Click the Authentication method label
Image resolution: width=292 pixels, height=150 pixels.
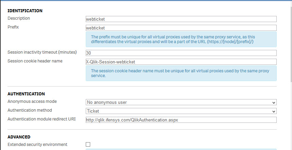point(30,110)
